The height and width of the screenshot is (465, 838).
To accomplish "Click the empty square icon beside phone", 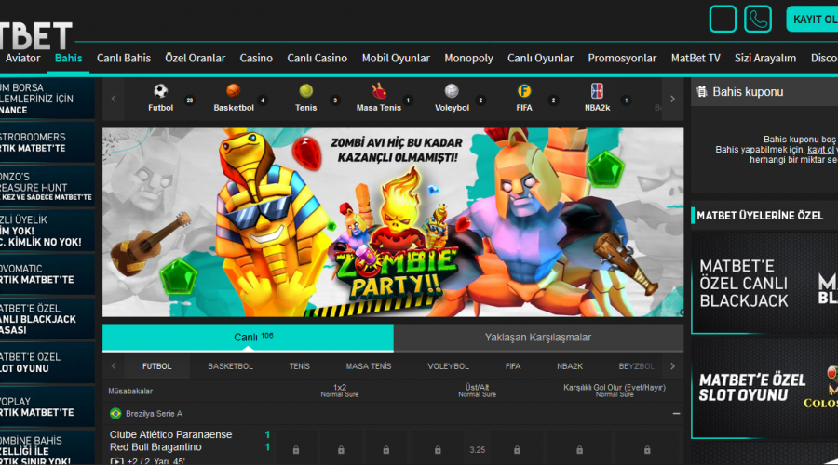I will coord(723,20).
